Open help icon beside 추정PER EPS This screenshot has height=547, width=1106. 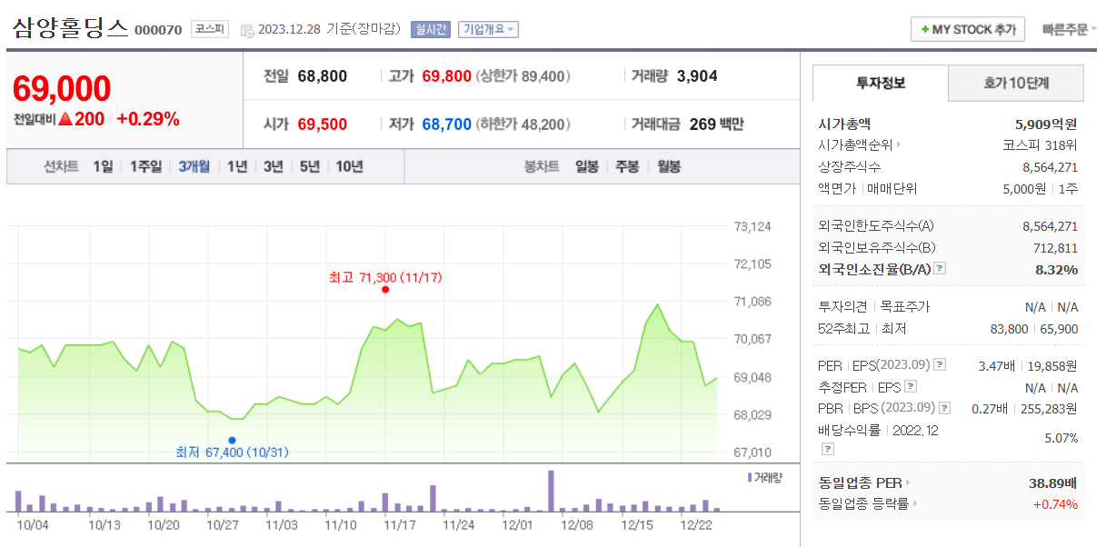[911, 387]
